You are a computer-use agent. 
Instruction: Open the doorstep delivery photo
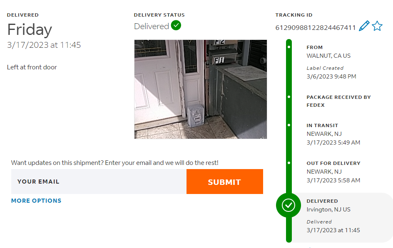200,89
